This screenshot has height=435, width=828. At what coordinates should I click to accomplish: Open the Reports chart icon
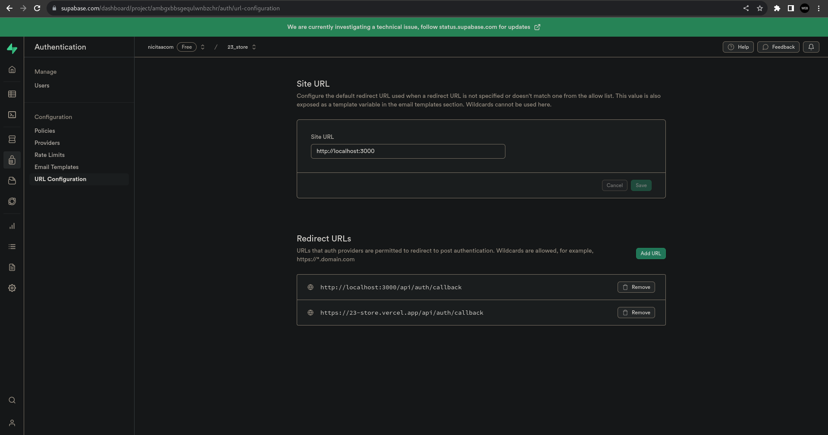point(12,225)
